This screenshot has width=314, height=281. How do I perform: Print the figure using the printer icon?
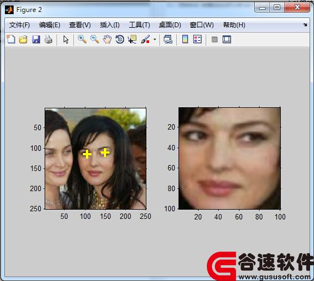[48, 39]
